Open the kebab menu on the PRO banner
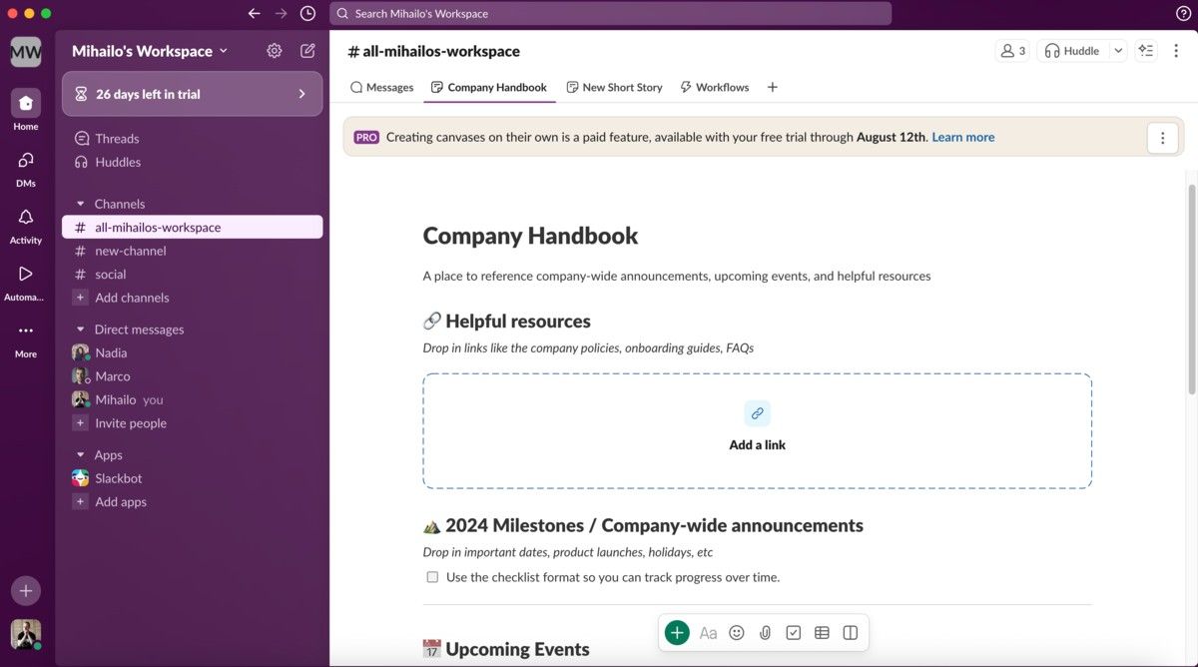This screenshot has height=667, width=1198. [1162, 137]
